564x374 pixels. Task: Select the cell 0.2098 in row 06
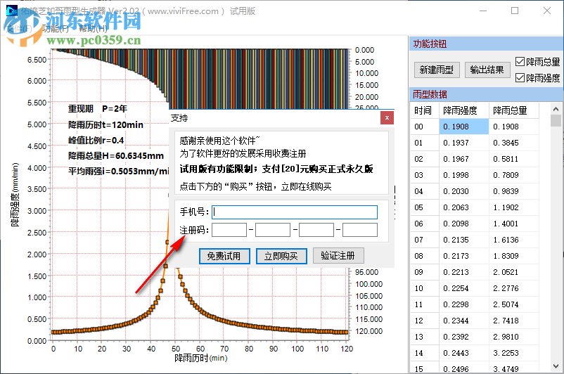click(x=464, y=224)
